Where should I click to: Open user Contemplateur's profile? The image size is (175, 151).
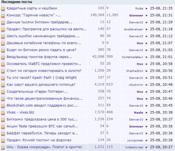click(132, 57)
